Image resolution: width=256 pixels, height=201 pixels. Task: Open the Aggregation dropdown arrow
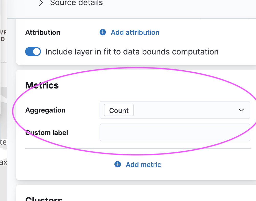pyautogui.click(x=241, y=110)
